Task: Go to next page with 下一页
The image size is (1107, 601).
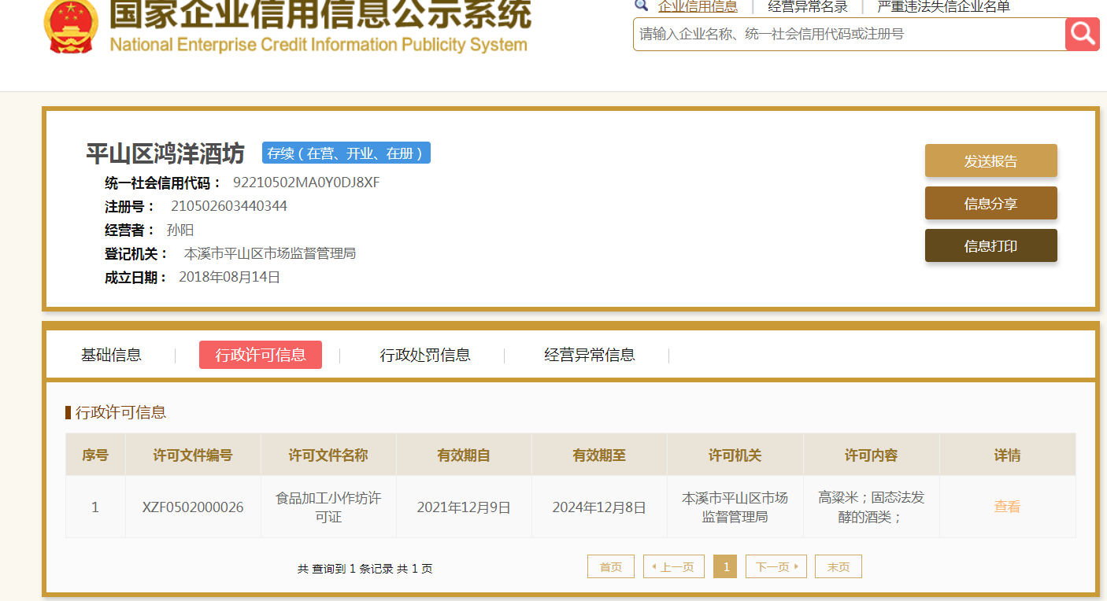Action: pyautogui.click(x=776, y=566)
